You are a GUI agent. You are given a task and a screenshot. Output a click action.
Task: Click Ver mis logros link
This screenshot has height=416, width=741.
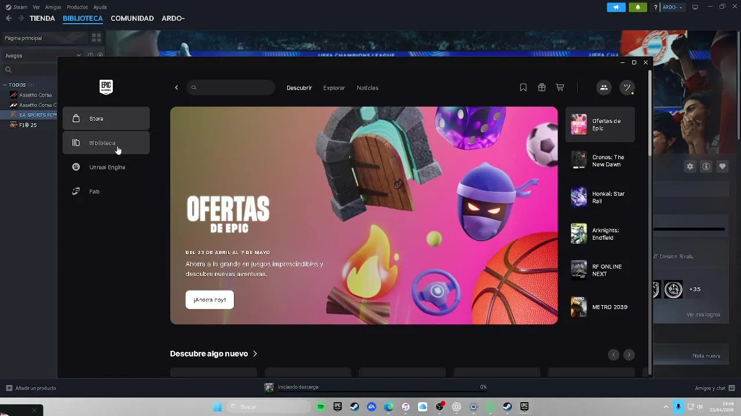coord(703,315)
